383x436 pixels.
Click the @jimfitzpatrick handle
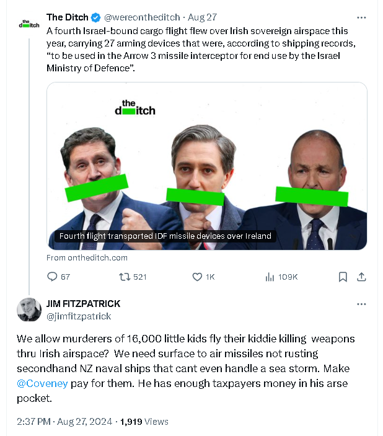point(79,316)
